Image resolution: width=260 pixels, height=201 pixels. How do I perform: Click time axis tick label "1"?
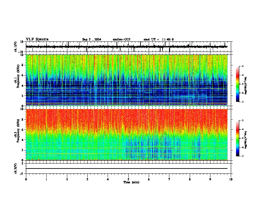tap(46, 179)
